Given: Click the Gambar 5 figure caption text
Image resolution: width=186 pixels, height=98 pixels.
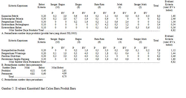Looking at the screenshot, I should (39, 88).
